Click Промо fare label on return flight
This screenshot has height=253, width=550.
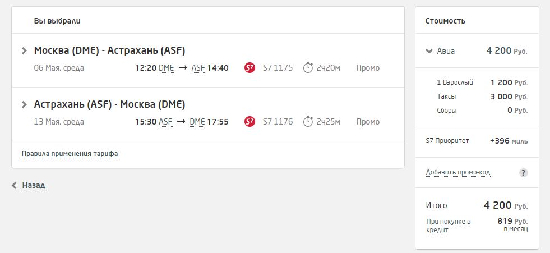[x=368, y=122]
